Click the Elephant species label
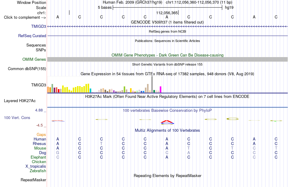 tap(39, 157)
